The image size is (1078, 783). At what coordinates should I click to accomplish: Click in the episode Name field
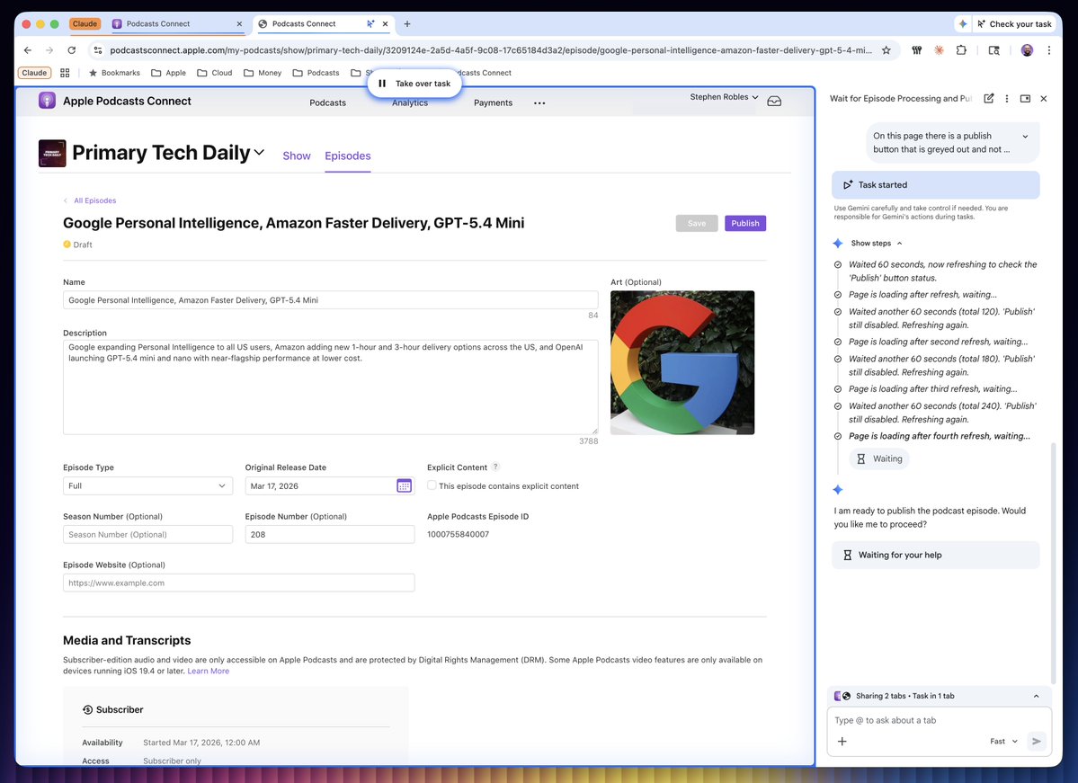click(331, 300)
